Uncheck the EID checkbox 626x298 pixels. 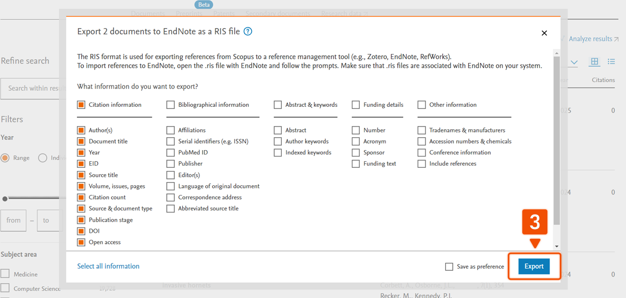[x=81, y=163]
